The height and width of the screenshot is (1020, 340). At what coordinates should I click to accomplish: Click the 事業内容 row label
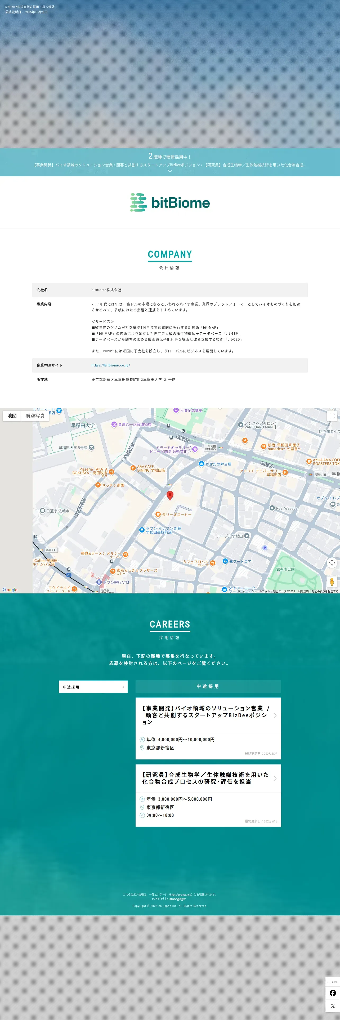tap(44, 304)
